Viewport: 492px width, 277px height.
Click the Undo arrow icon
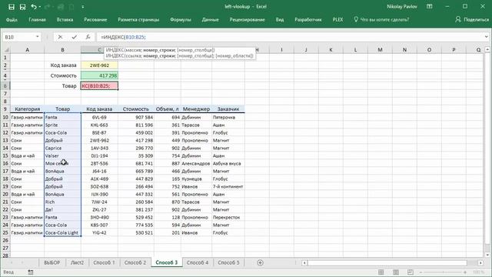pyautogui.click(x=34, y=7)
